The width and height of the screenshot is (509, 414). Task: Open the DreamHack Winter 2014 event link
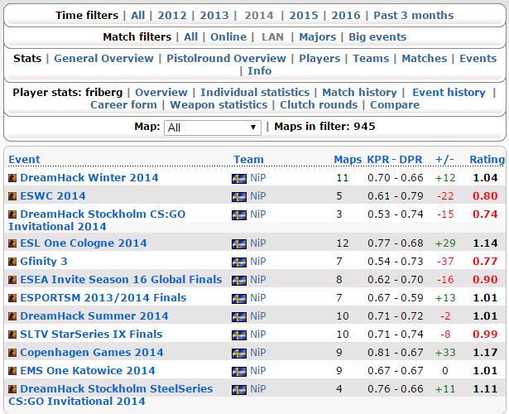coord(89,178)
